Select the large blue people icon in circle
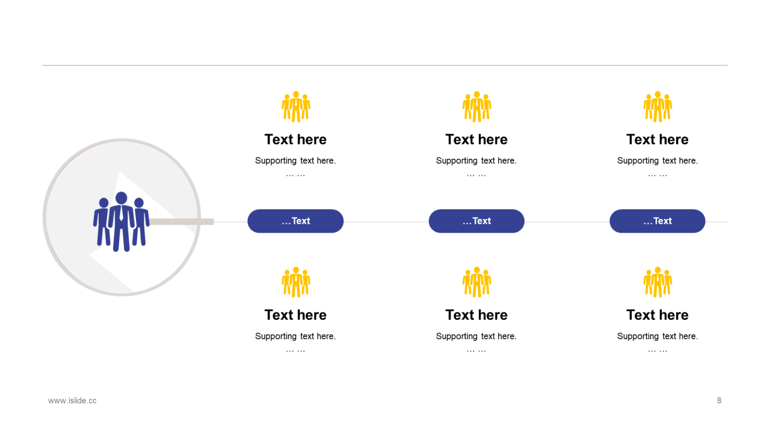This screenshot has height=433, width=770. [x=122, y=222]
